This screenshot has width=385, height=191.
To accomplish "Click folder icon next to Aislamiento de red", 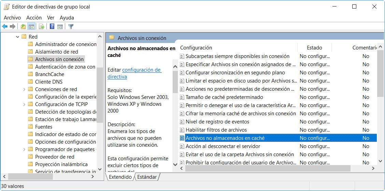I will [x=30, y=52].
